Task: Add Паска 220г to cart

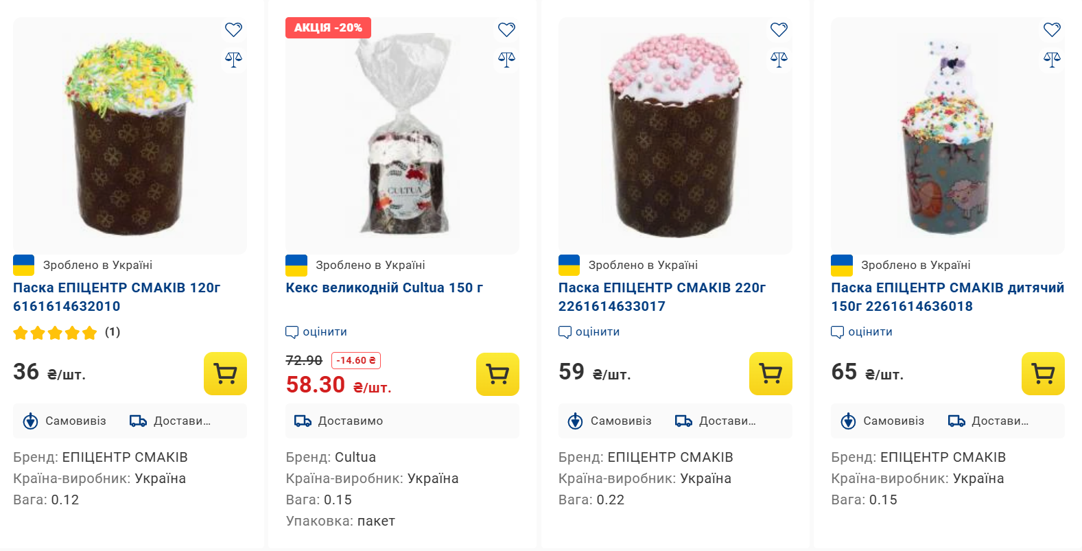Action: [771, 374]
